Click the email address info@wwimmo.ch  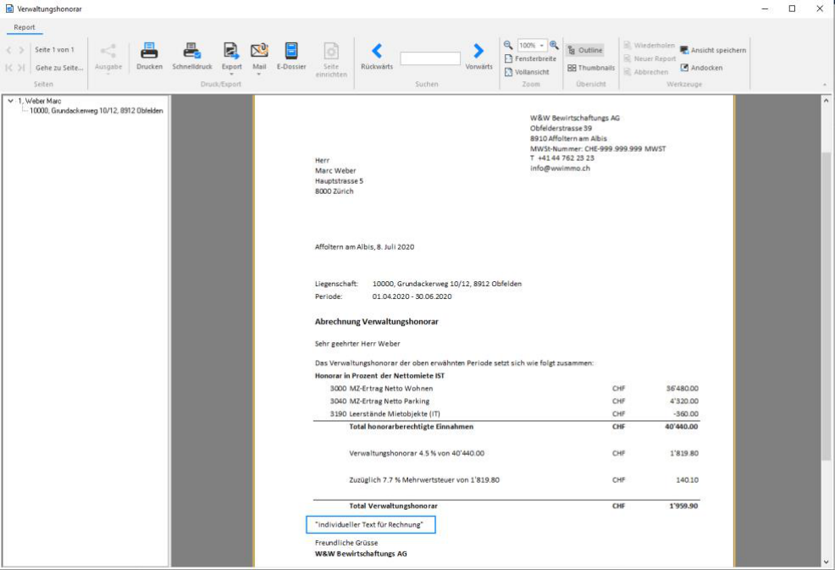tap(561, 169)
